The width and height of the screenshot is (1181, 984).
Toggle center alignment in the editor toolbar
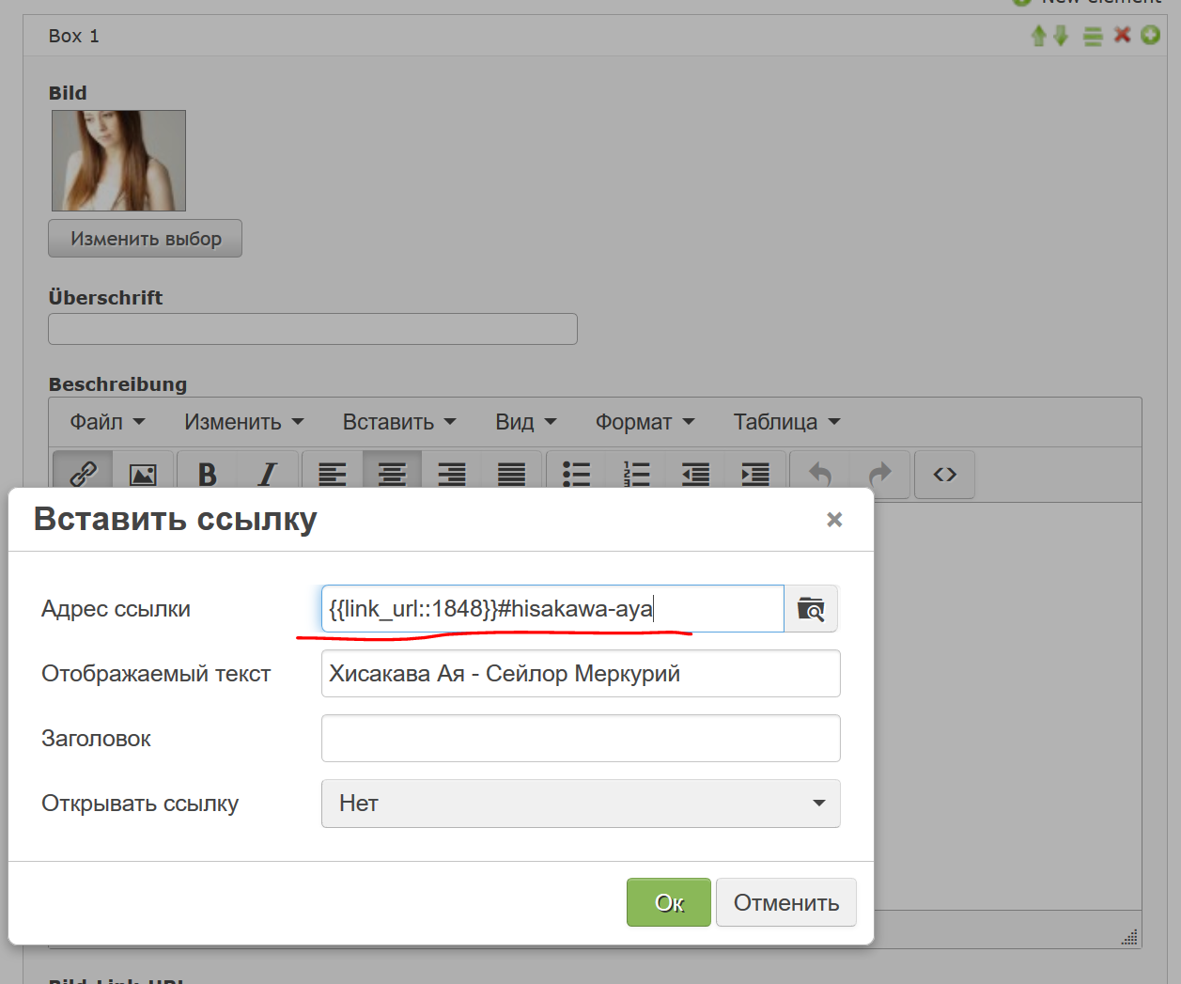(x=392, y=475)
